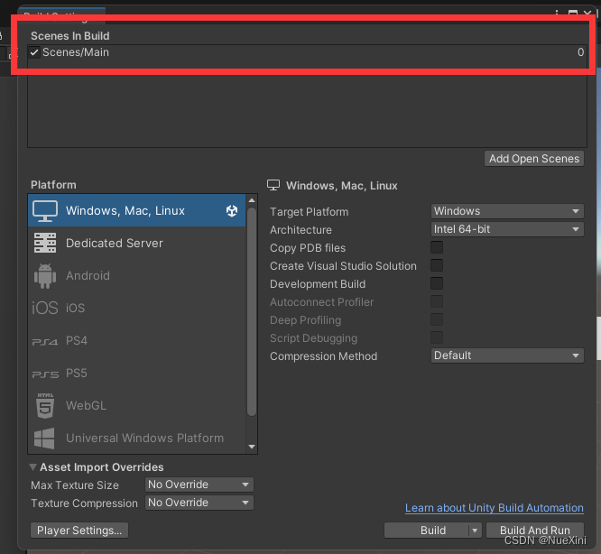Open Player Settings
601x554 pixels.
click(x=79, y=531)
